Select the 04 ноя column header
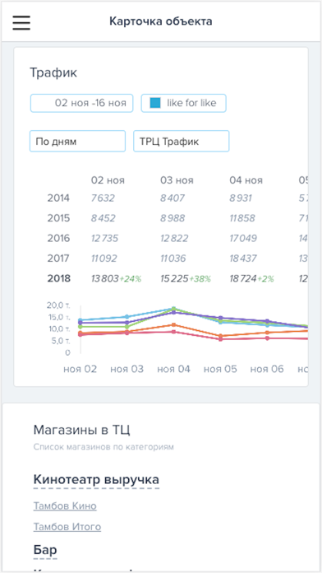The image size is (322, 573). point(246,180)
